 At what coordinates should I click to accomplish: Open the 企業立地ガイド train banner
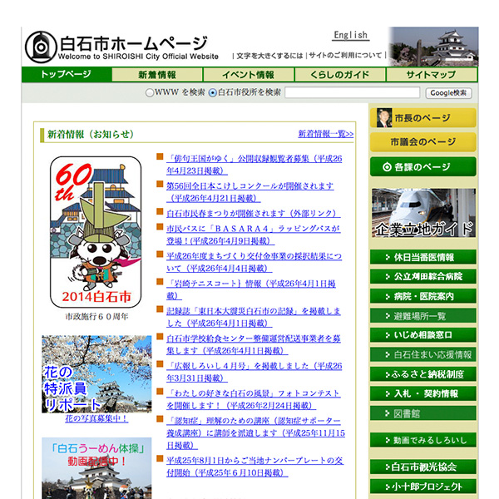[x=423, y=215]
